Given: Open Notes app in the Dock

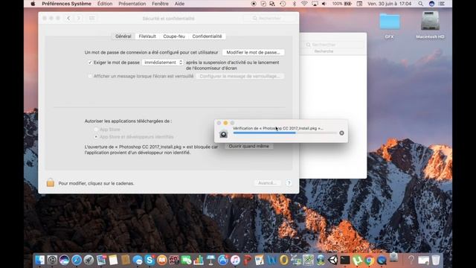Looking at the screenshot, I should [x=113, y=260].
